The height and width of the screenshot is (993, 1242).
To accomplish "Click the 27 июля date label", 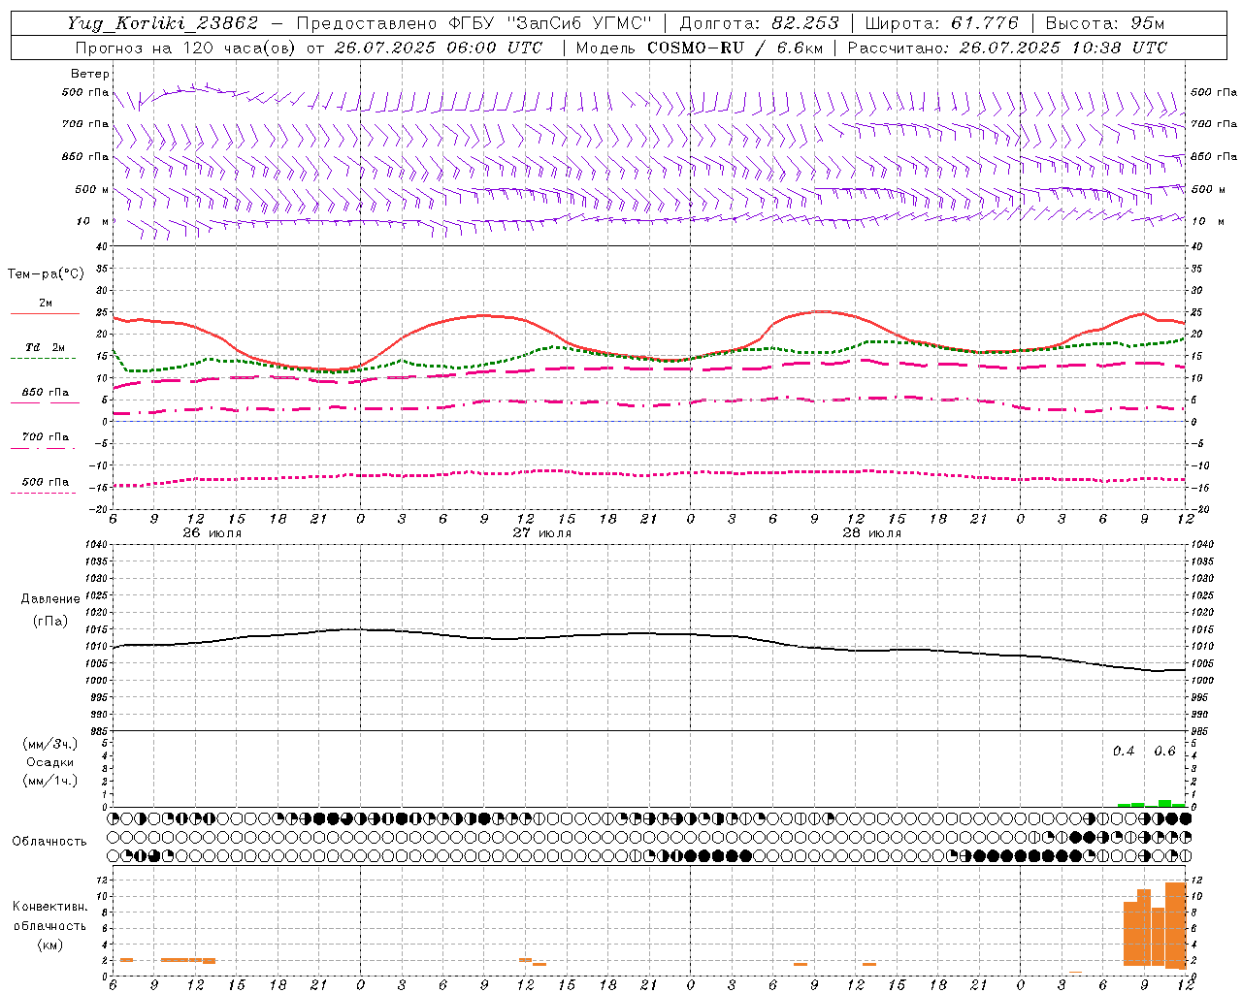I will tap(542, 532).
